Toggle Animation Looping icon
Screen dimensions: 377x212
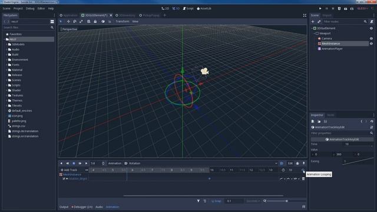[303, 170]
